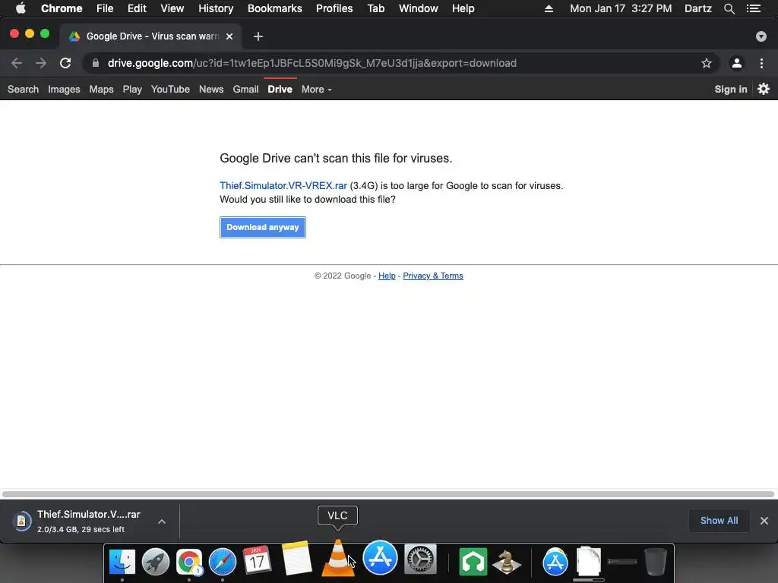The height and width of the screenshot is (583, 778).
Task: Open Launchpad rocket from the Dock
Action: click(x=155, y=562)
